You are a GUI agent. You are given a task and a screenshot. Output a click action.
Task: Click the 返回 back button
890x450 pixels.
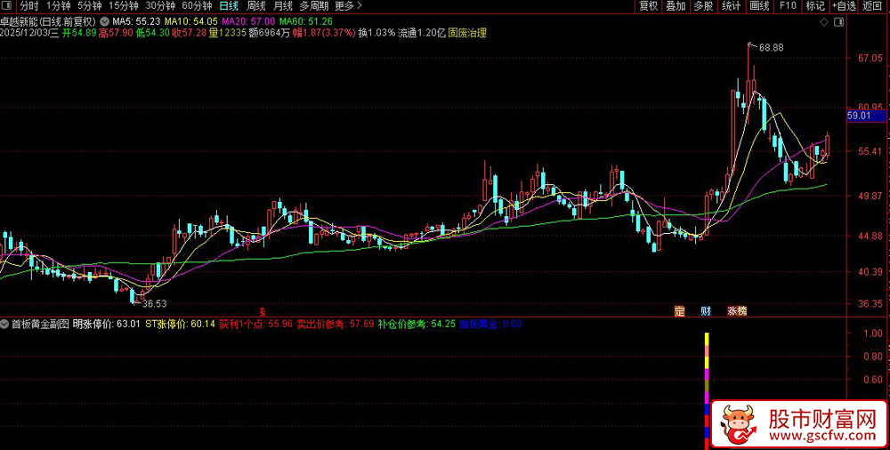point(874,6)
